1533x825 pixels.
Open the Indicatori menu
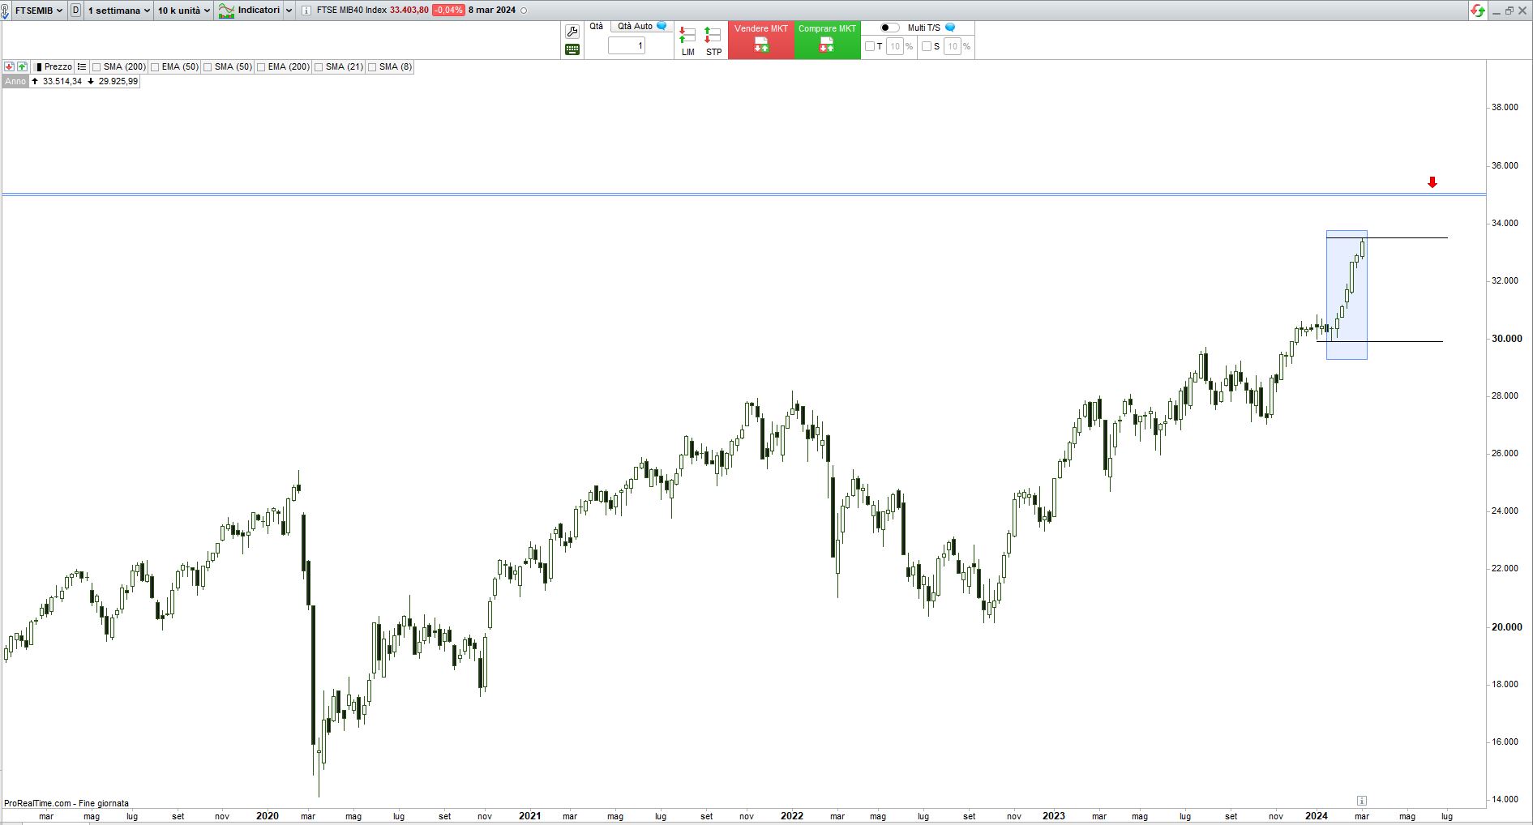click(x=250, y=11)
